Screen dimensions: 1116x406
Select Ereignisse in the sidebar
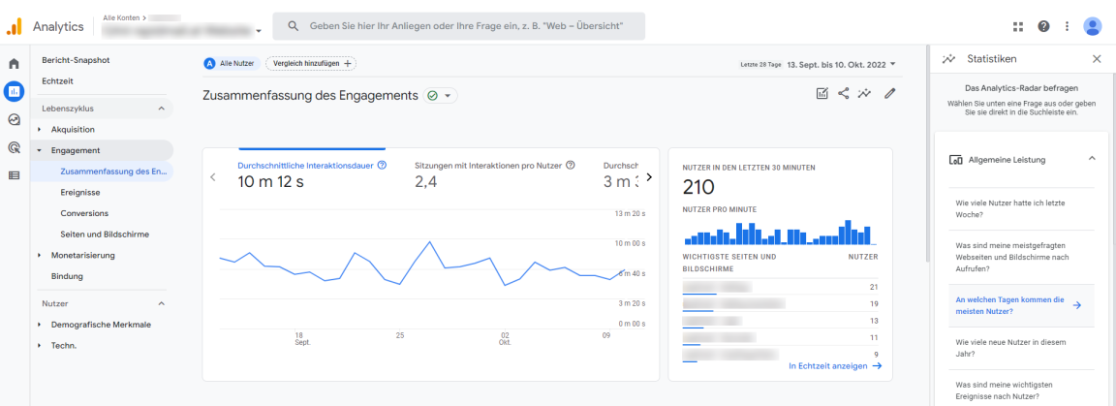click(x=80, y=193)
